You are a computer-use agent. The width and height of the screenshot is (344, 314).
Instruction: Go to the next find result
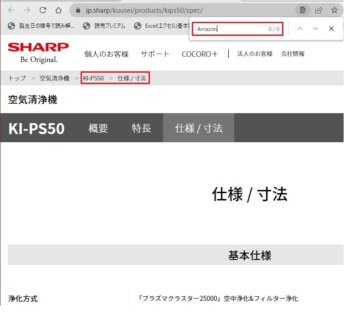[x=315, y=29]
